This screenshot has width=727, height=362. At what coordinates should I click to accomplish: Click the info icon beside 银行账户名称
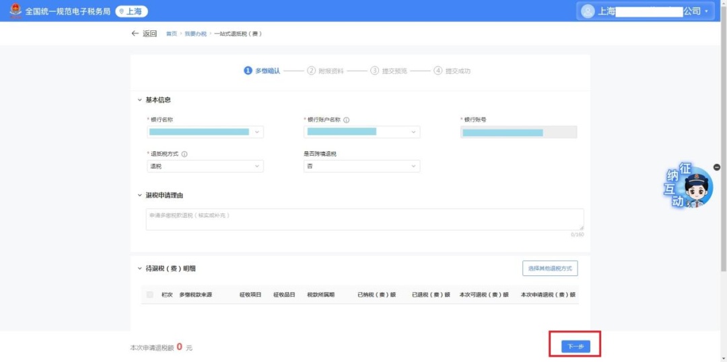[347, 120]
